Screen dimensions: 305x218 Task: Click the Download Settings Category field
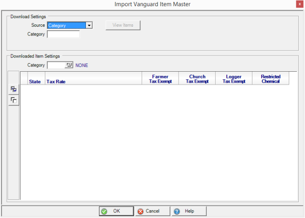(x=63, y=34)
